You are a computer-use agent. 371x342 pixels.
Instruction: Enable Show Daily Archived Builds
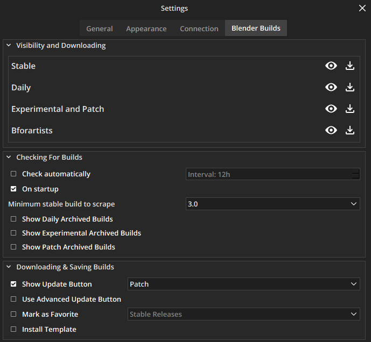click(x=14, y=219)
